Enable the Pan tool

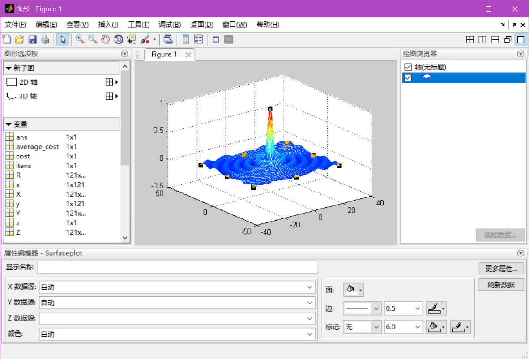[x=106, y=39]
